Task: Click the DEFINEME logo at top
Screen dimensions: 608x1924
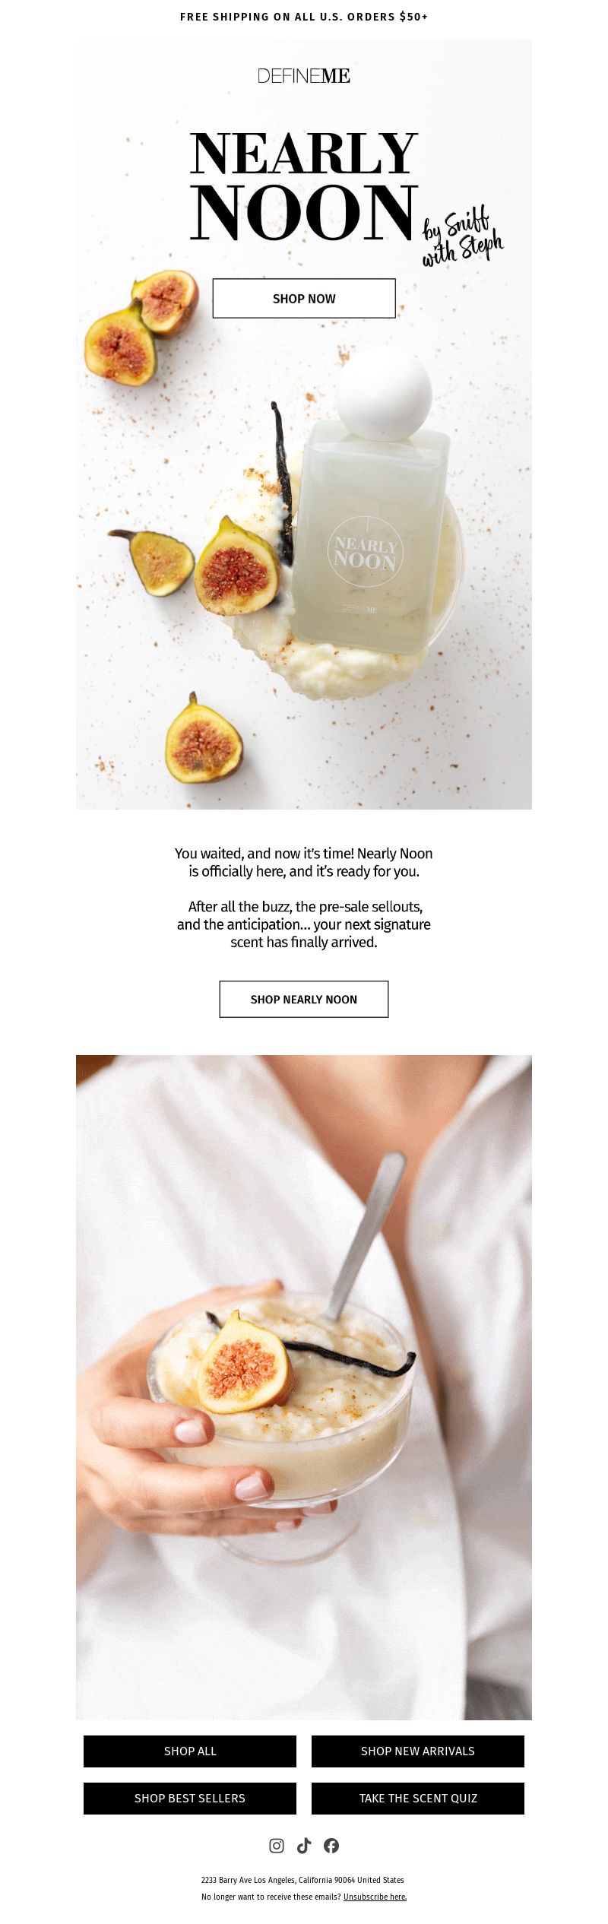Action: point(304,76)
